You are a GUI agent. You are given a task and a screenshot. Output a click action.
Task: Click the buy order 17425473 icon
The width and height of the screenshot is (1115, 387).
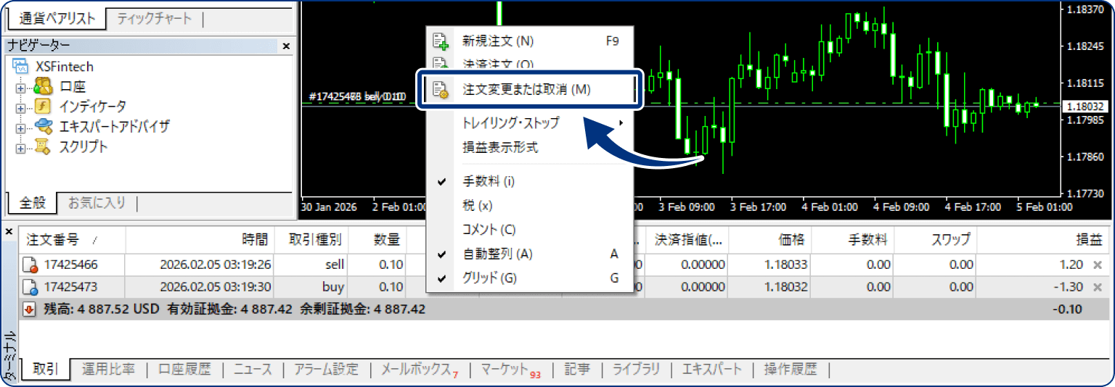30,287
